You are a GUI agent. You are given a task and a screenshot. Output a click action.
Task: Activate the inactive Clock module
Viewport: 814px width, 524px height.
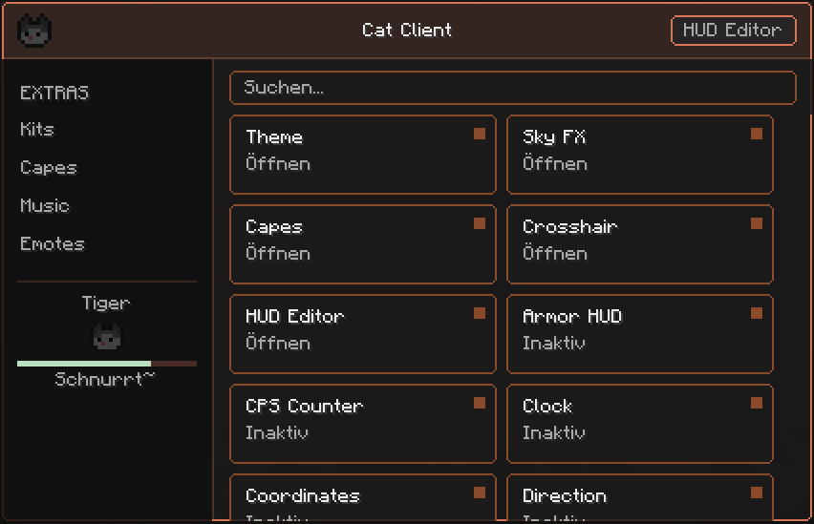639,424
